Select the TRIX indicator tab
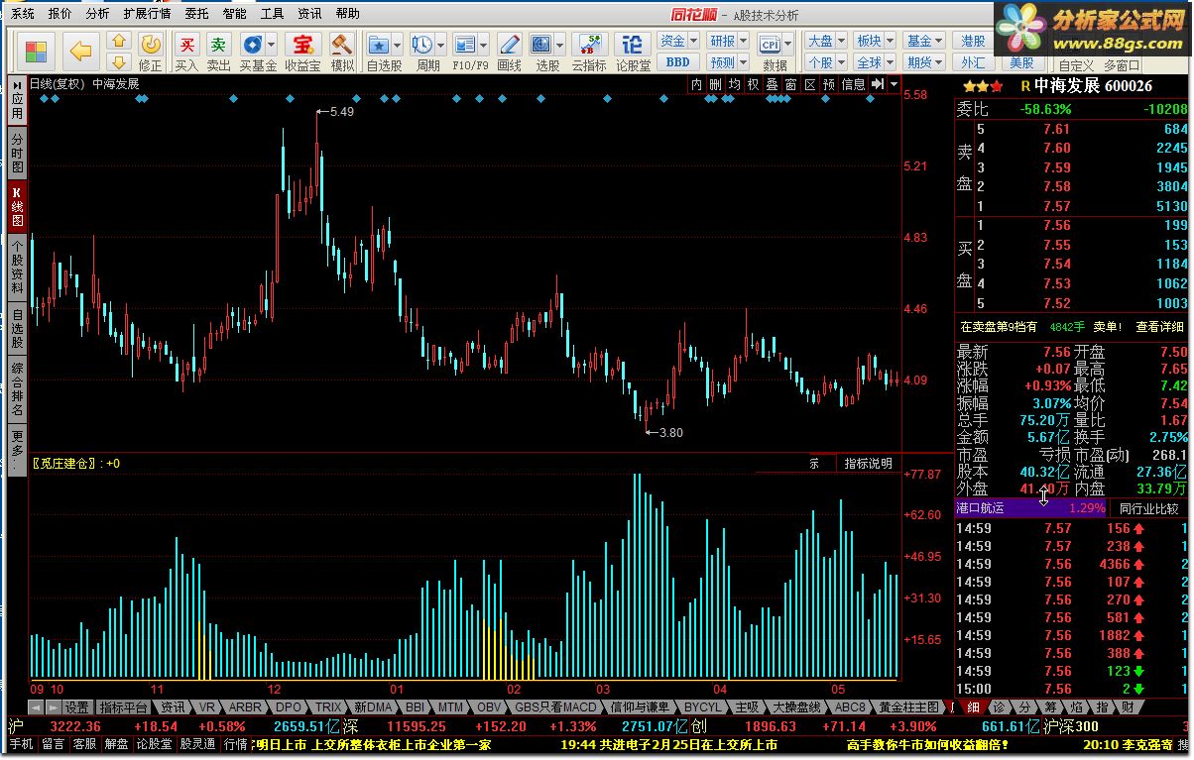The height and width of the screenshot is (760, 1194). 328,707
